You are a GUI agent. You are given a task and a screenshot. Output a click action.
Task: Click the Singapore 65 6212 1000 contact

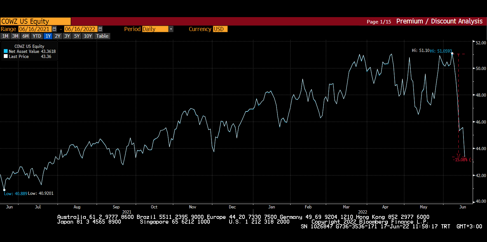pyautogui.click(x=175, y=222)
